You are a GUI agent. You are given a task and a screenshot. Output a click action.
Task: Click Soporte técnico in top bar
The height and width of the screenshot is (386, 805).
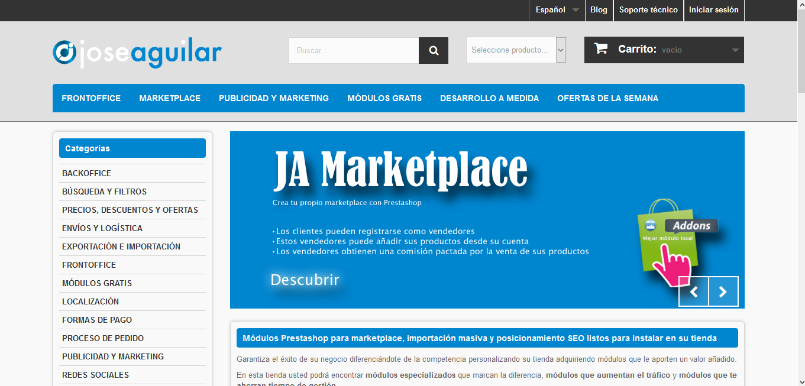(648, 10)
